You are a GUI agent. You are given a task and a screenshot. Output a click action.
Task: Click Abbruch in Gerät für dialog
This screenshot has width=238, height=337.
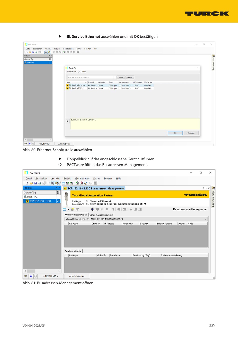tap(191, 133)
